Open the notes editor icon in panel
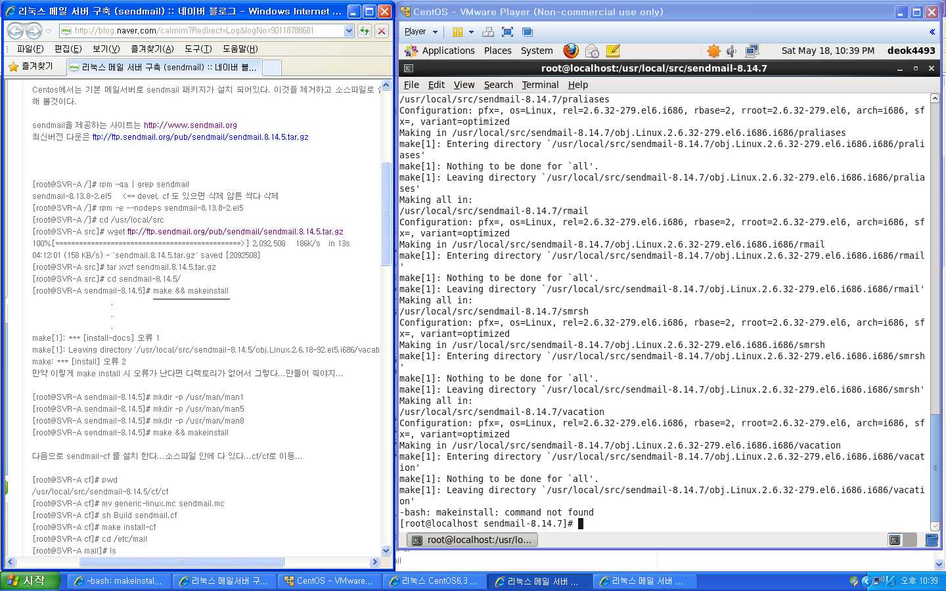The width and height of the screenshot is (946, 591). pyautogui.click(x=613, y=51)
